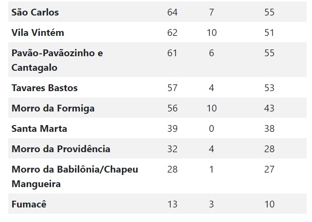Click Morro da Babilônia/Chapeu Mangueira label
312x222 pixels.
(75, 176)
